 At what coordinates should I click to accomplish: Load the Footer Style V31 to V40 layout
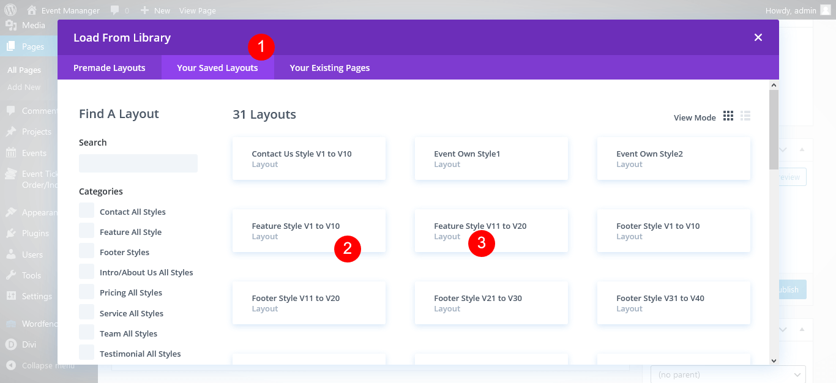(x=674, y=303)
